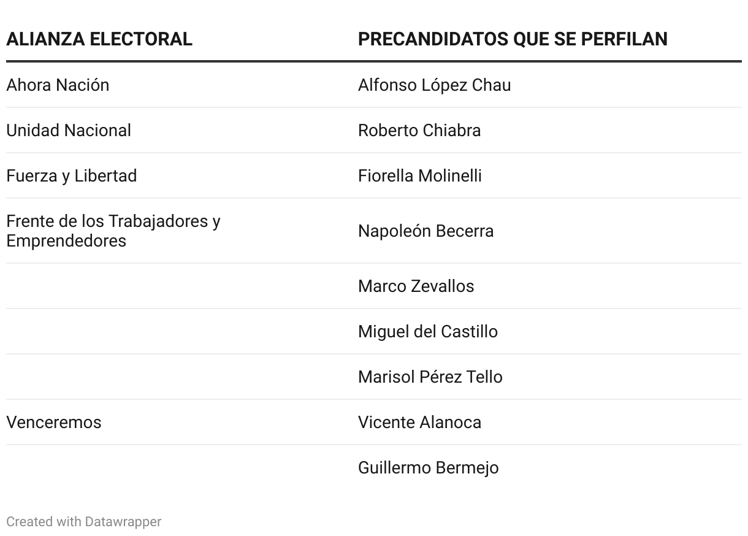748x536 pixels.
Task: Click the Fiorella Molinelli entry
Action: tap(420, 175)
